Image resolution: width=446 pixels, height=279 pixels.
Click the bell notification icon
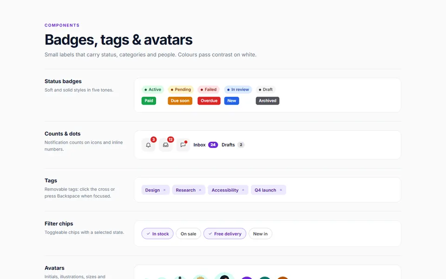148,145
